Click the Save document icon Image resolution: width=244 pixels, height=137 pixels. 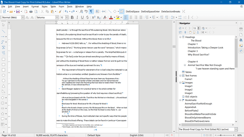(x=18, y=12)
